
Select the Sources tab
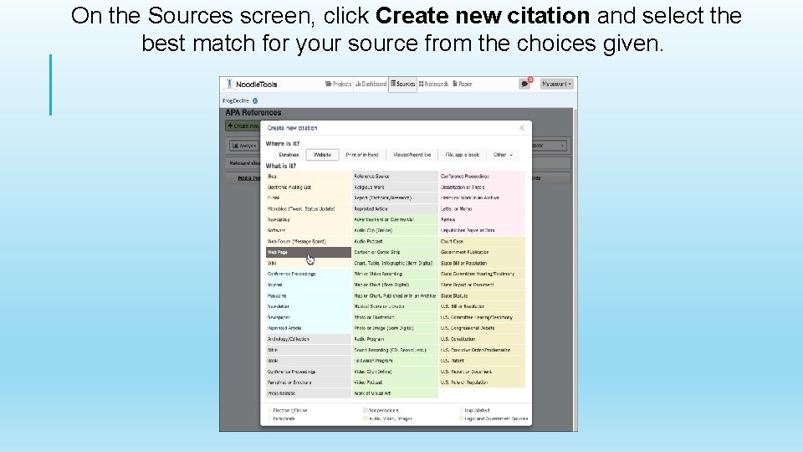click(x=402, y=84)
